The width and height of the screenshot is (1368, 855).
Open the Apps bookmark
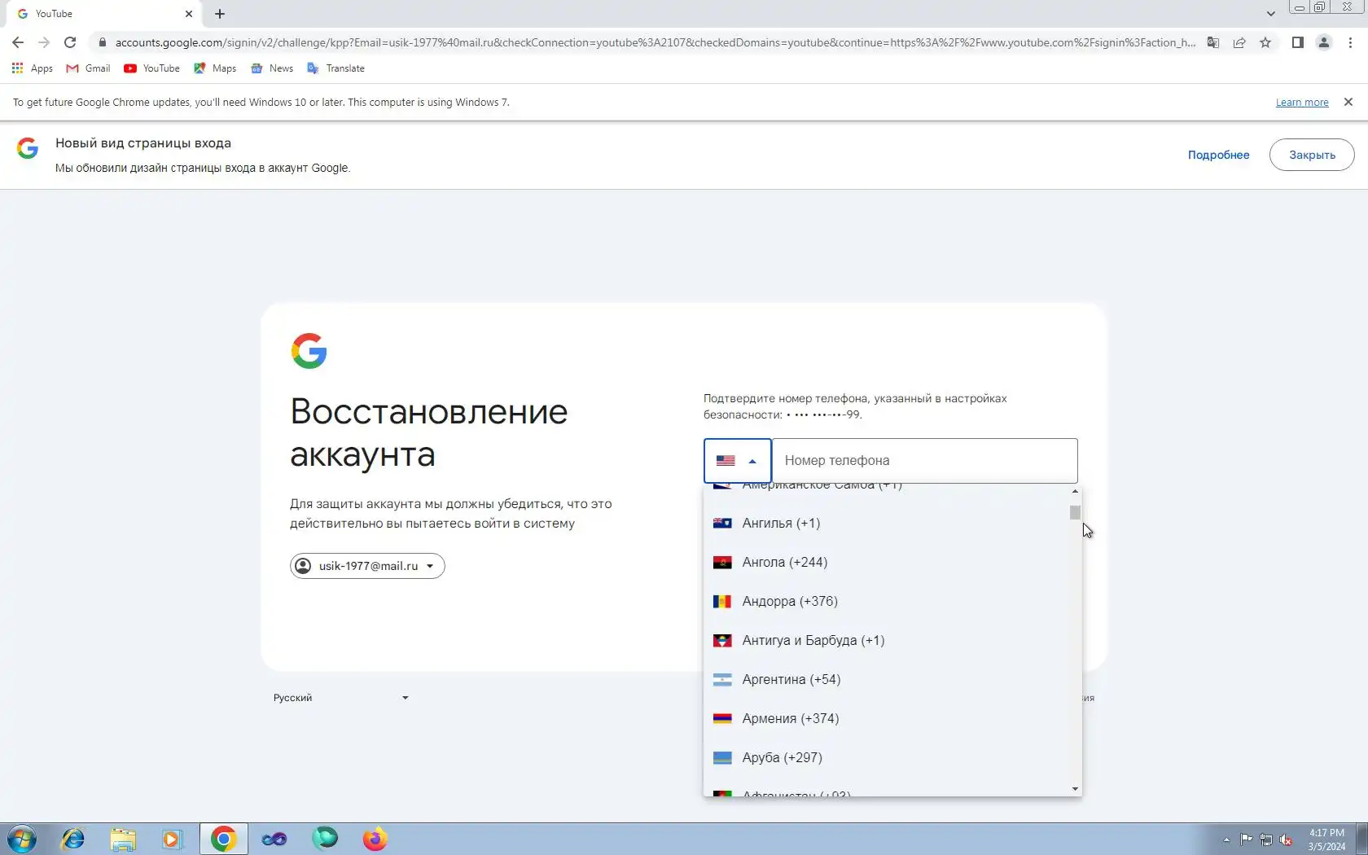pos(33,68)
